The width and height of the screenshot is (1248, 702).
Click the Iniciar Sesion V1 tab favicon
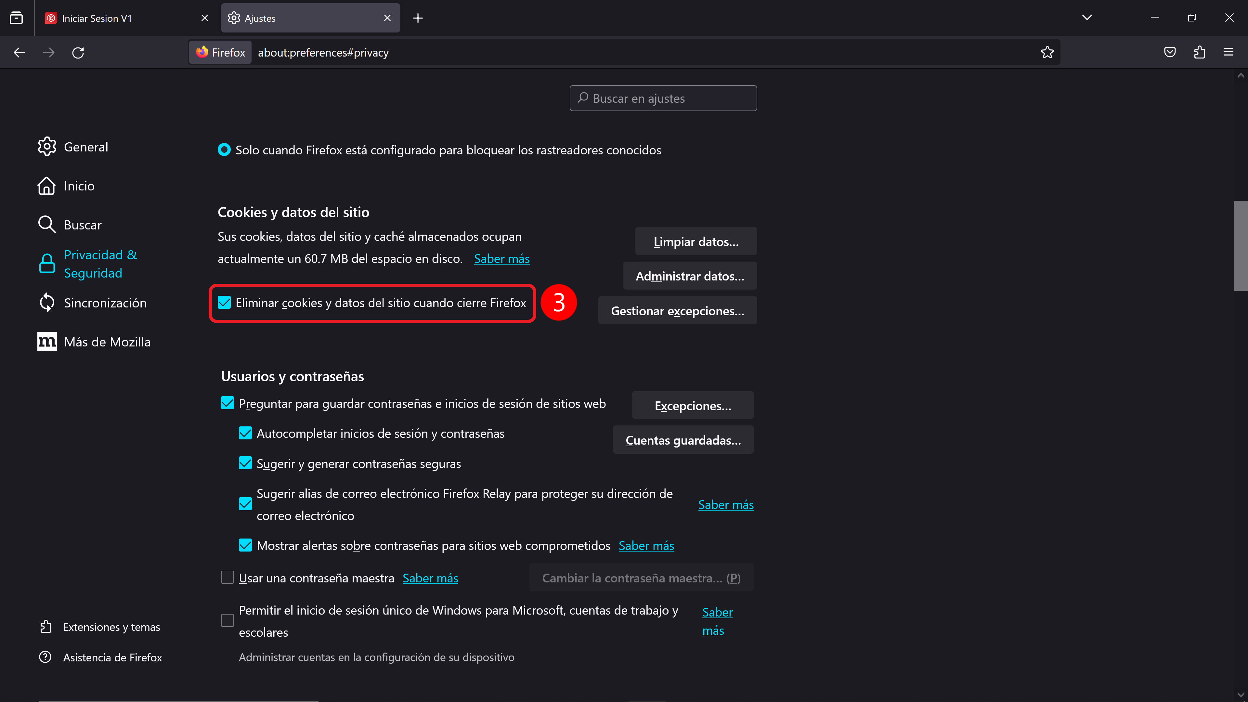(51, 18)
